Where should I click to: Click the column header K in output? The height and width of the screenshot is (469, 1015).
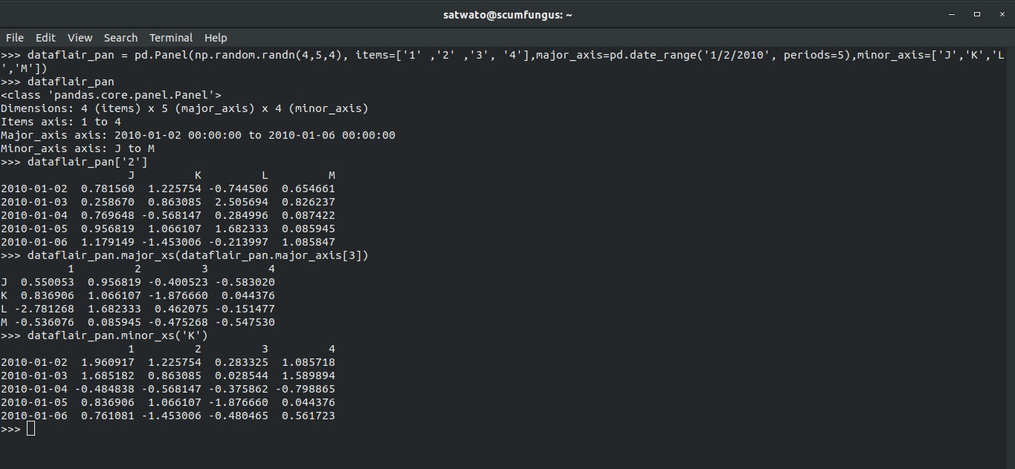(197, 174)
